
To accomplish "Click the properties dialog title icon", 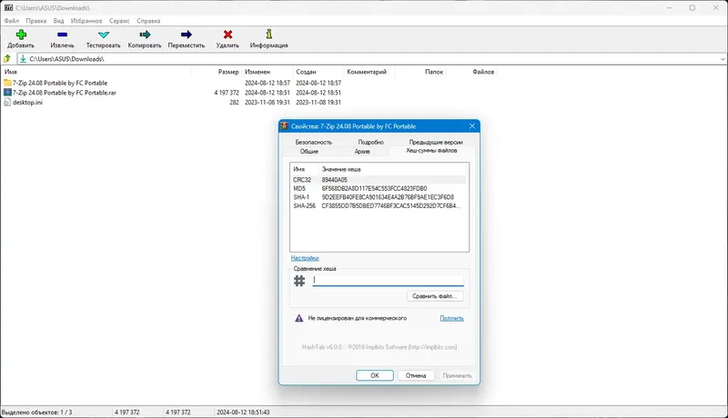I will [285, 126].
